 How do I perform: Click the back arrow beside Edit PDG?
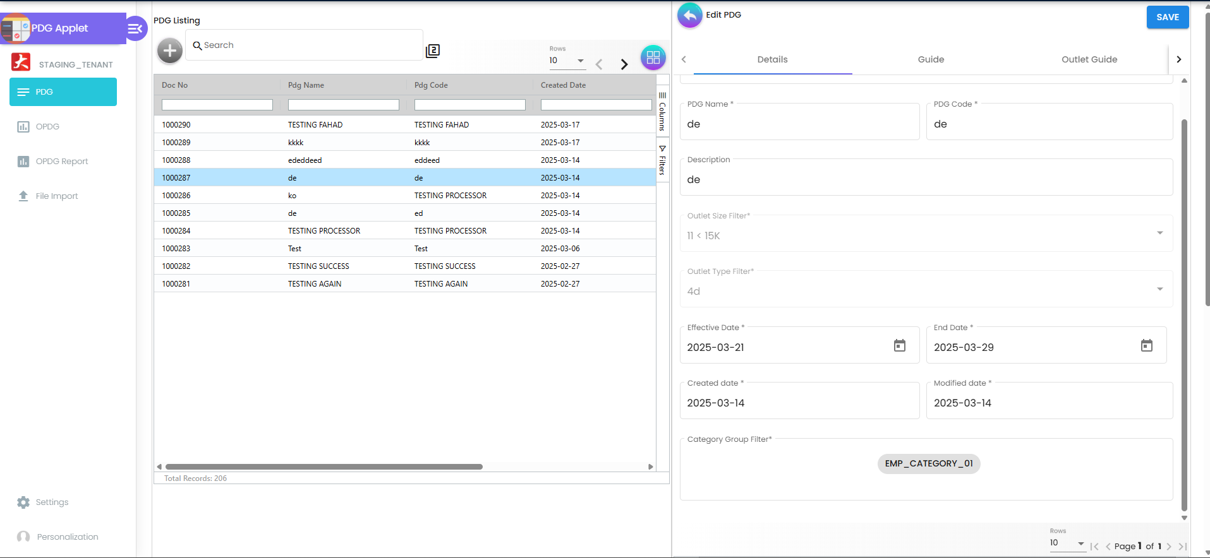coord(689,15)
